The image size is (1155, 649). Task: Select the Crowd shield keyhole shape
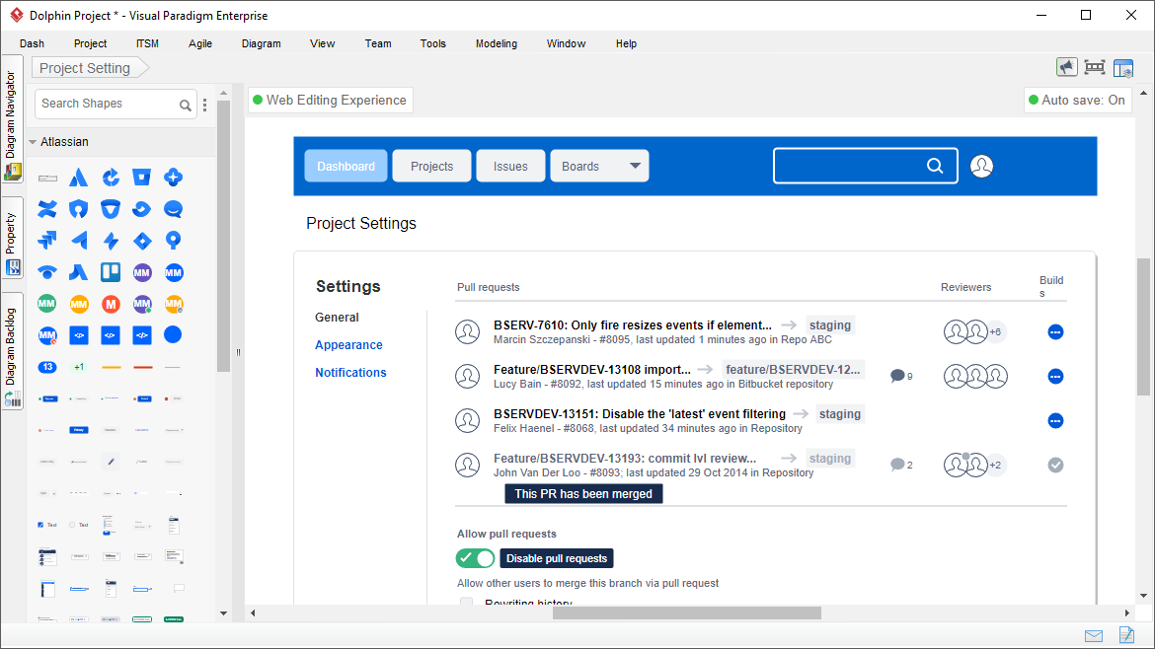[79, 210]
